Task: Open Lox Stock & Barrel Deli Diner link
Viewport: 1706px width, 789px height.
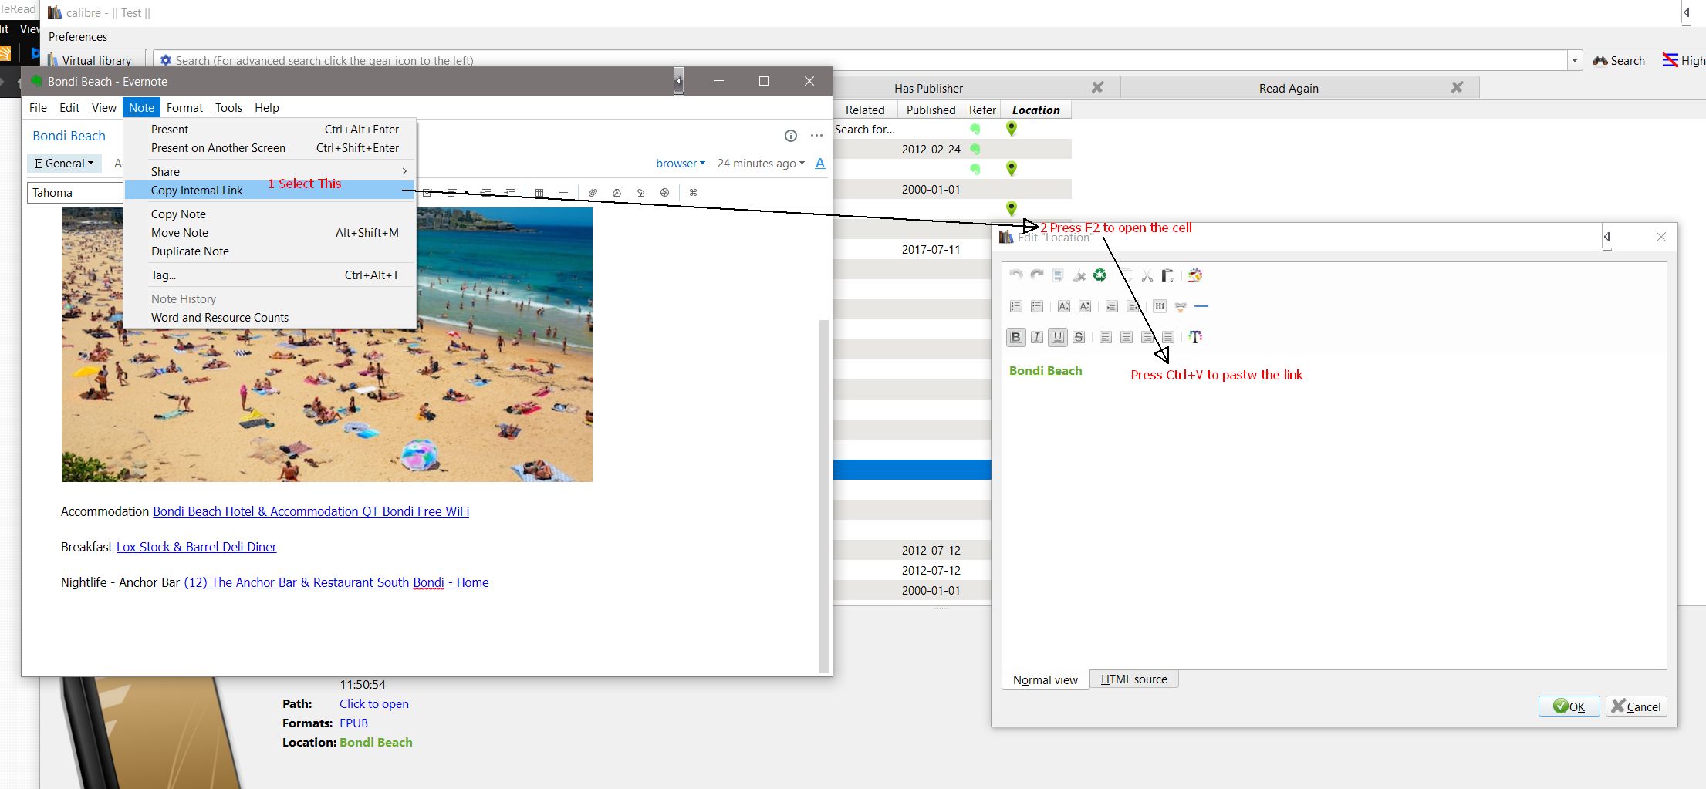Action: point(196,547)
